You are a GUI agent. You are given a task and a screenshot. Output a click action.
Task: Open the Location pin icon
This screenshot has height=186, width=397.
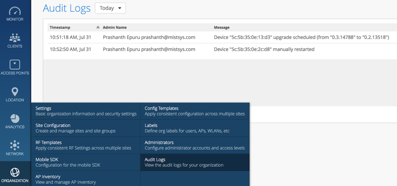pos(15,92)
